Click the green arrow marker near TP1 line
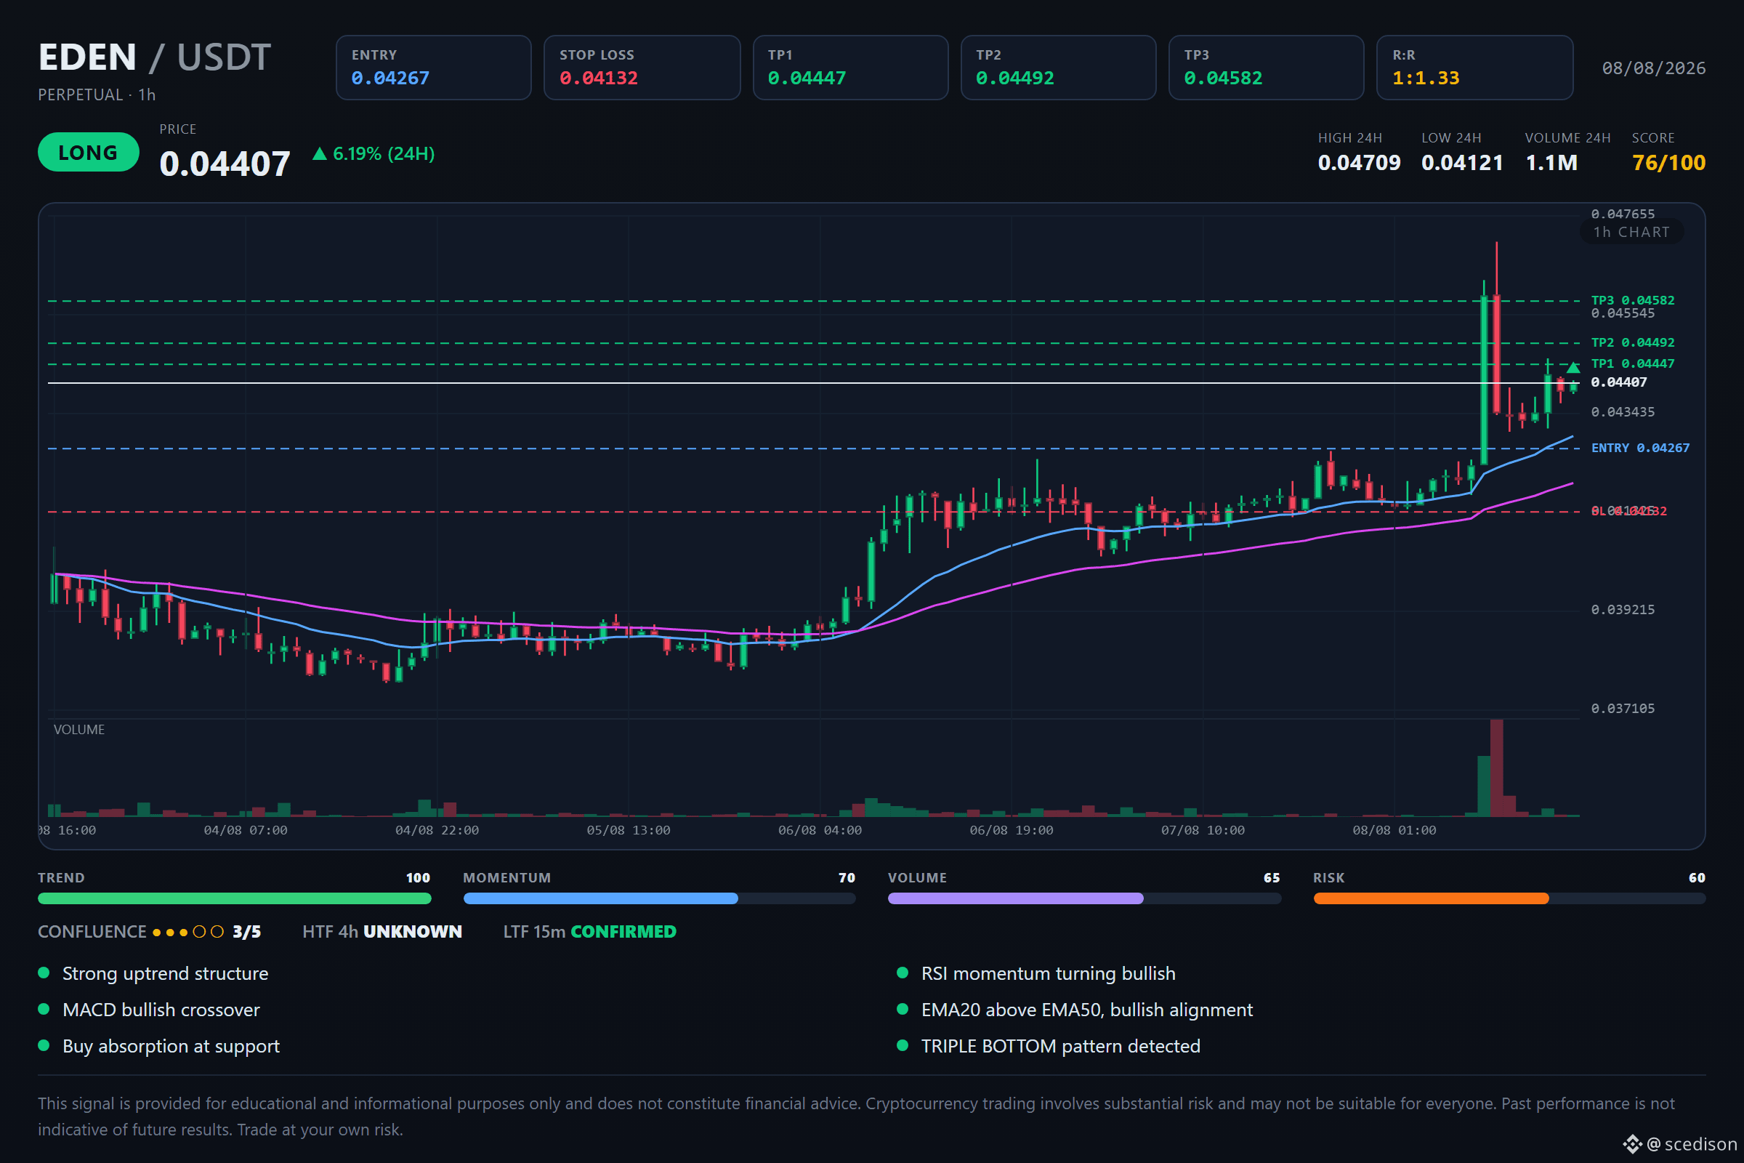Screen dimensions: 1744x1163 tap(1573, 367)
